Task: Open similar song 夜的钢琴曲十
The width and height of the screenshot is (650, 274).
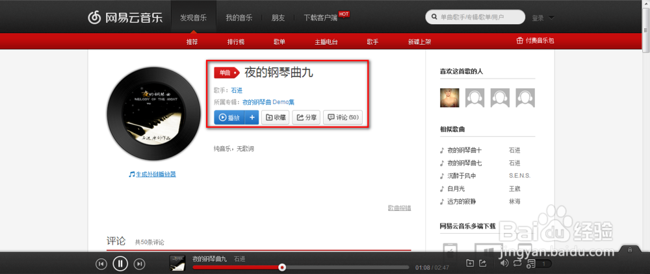Action: pos(464,150)
